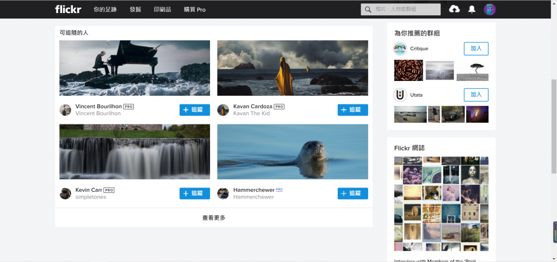This screenshot has height=262, width=557.
Task: Join the Utata group with 加入
Action: [476, 95]
